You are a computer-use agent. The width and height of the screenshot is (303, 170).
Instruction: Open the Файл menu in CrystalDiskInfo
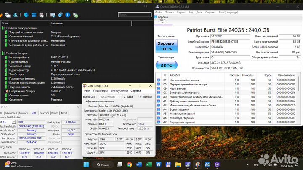[159, 12]
